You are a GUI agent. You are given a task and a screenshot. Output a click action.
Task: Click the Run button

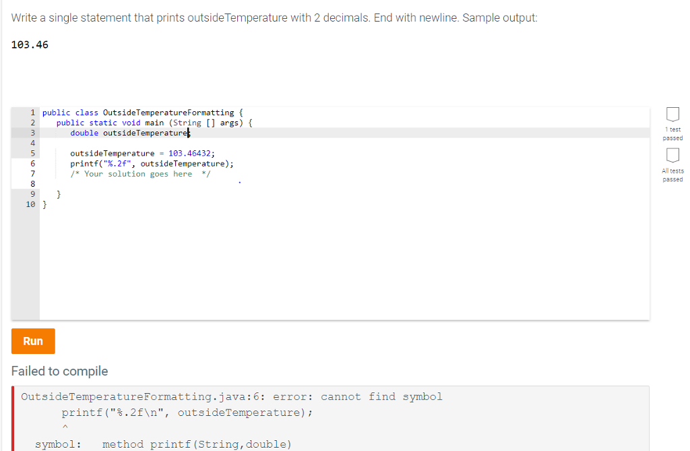33,341
